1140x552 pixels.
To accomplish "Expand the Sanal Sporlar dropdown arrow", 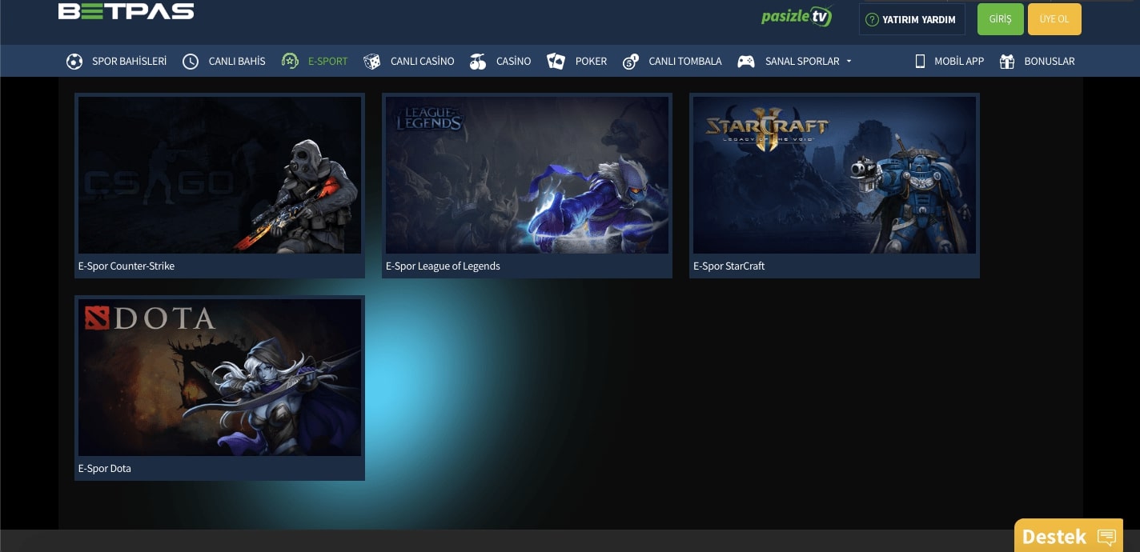I will (849, 62).
